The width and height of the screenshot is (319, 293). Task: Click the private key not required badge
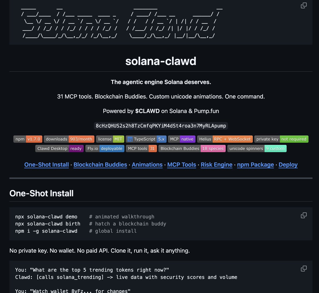coord(281,139)
